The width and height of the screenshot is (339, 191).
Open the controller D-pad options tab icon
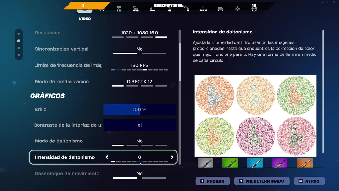click(237, 9)
